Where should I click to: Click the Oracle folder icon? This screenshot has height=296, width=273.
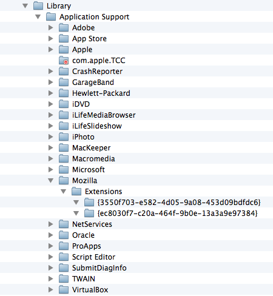(x=64, y=235)
